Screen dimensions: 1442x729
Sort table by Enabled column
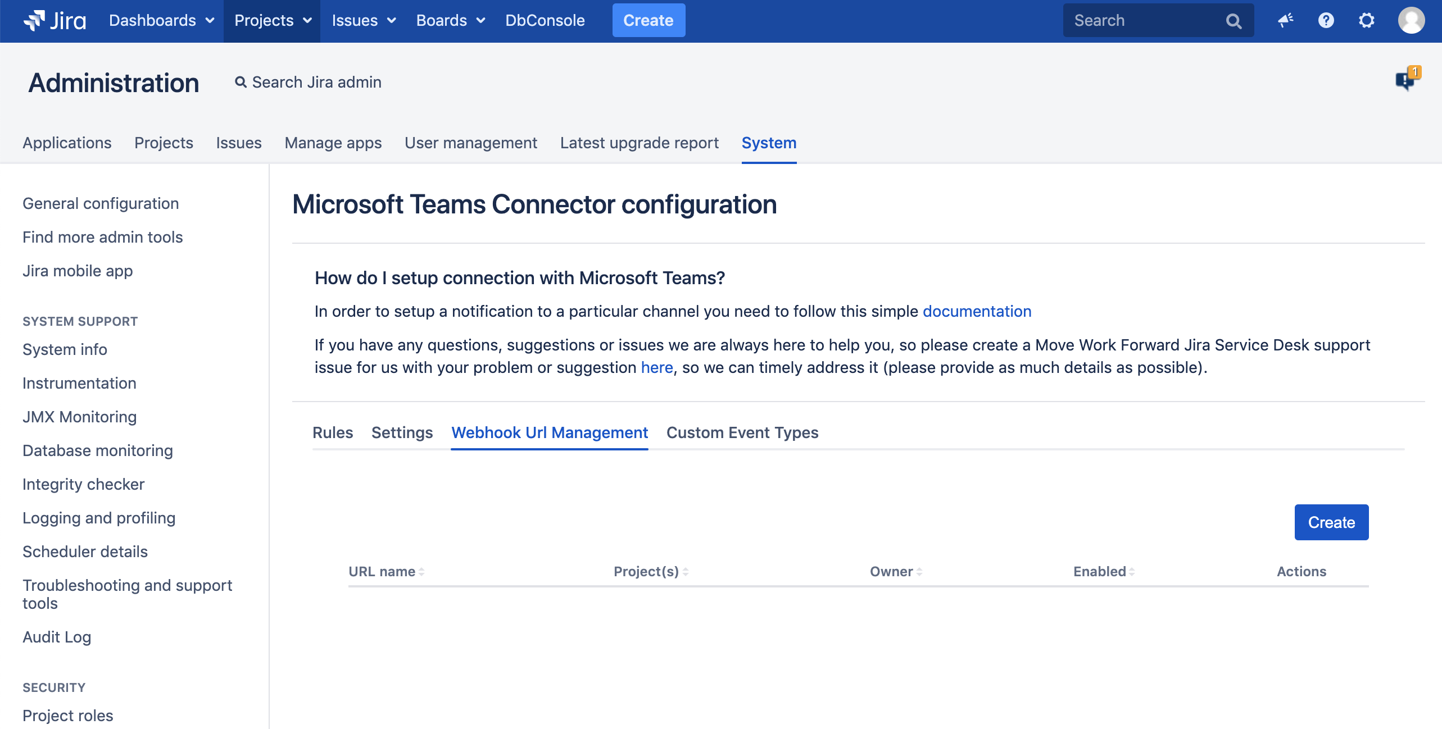(x=1131, y=572)
